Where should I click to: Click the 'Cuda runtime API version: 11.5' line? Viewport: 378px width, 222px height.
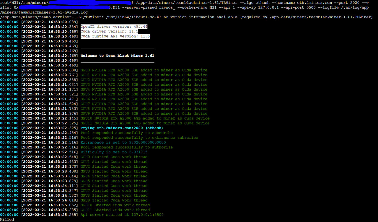[x=115, y=36]
